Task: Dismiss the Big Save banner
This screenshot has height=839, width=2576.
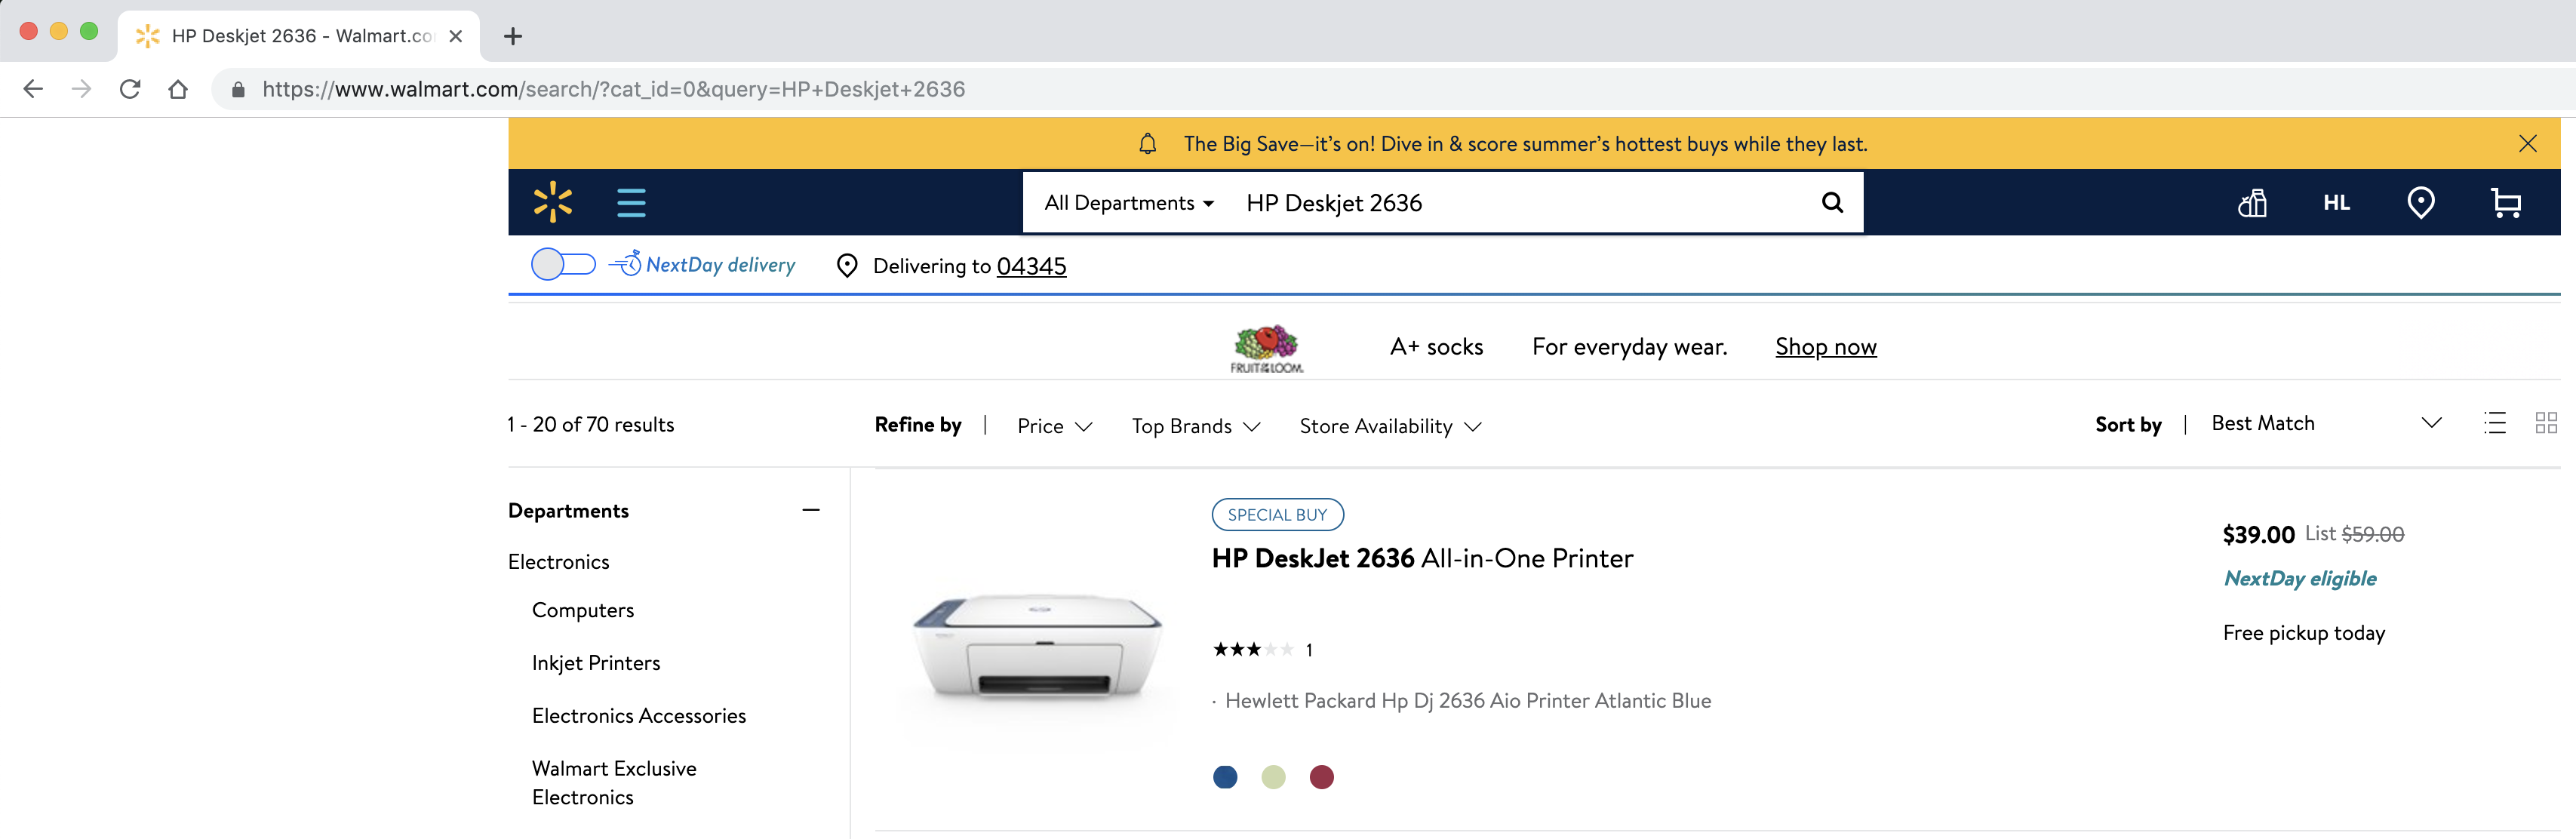Action: pos(2527,143)
